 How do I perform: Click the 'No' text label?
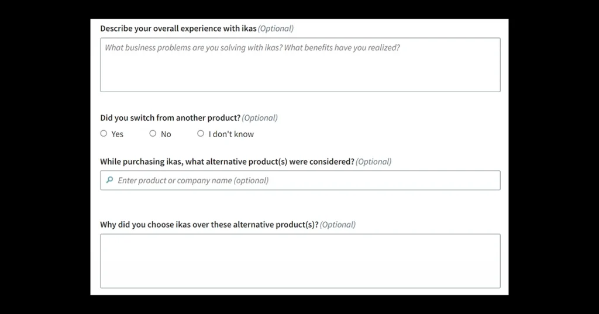point(166,134)
